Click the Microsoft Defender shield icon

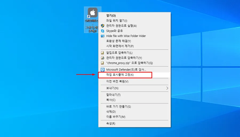(x=103, y=70)
